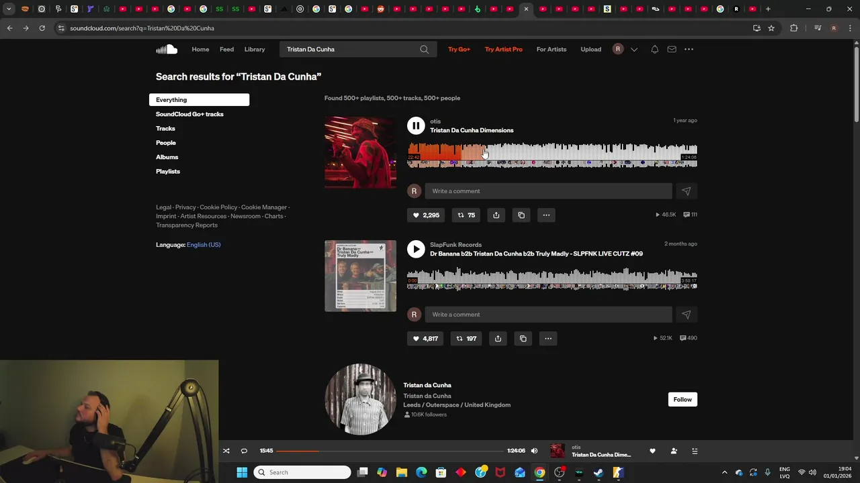860x483 pixels.
Task: Go to the Home page
Action: (x=200, y=49)
